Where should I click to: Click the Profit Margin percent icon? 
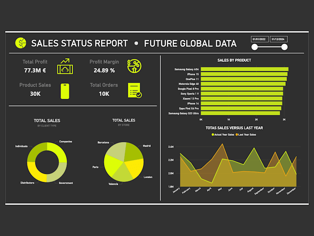click(134, 66)
